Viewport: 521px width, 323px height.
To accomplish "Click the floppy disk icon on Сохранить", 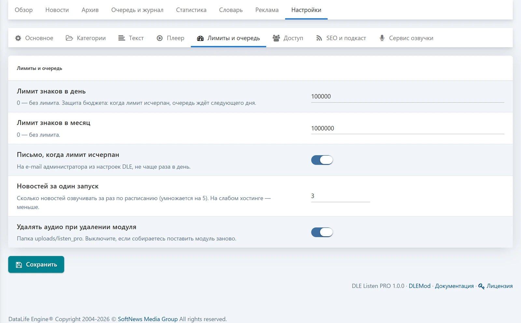I will (x=19, y=265).
